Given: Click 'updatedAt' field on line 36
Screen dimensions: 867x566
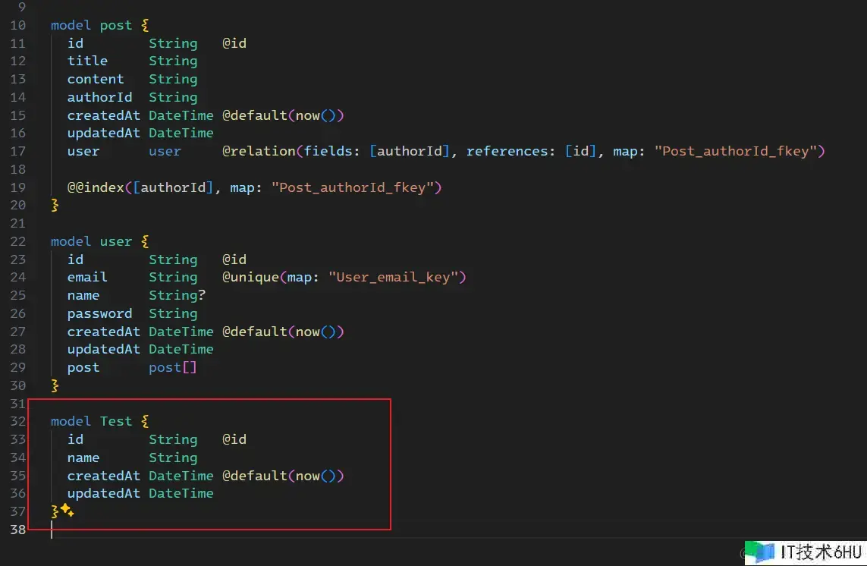Looking at the screenshot, I should 103,493.
